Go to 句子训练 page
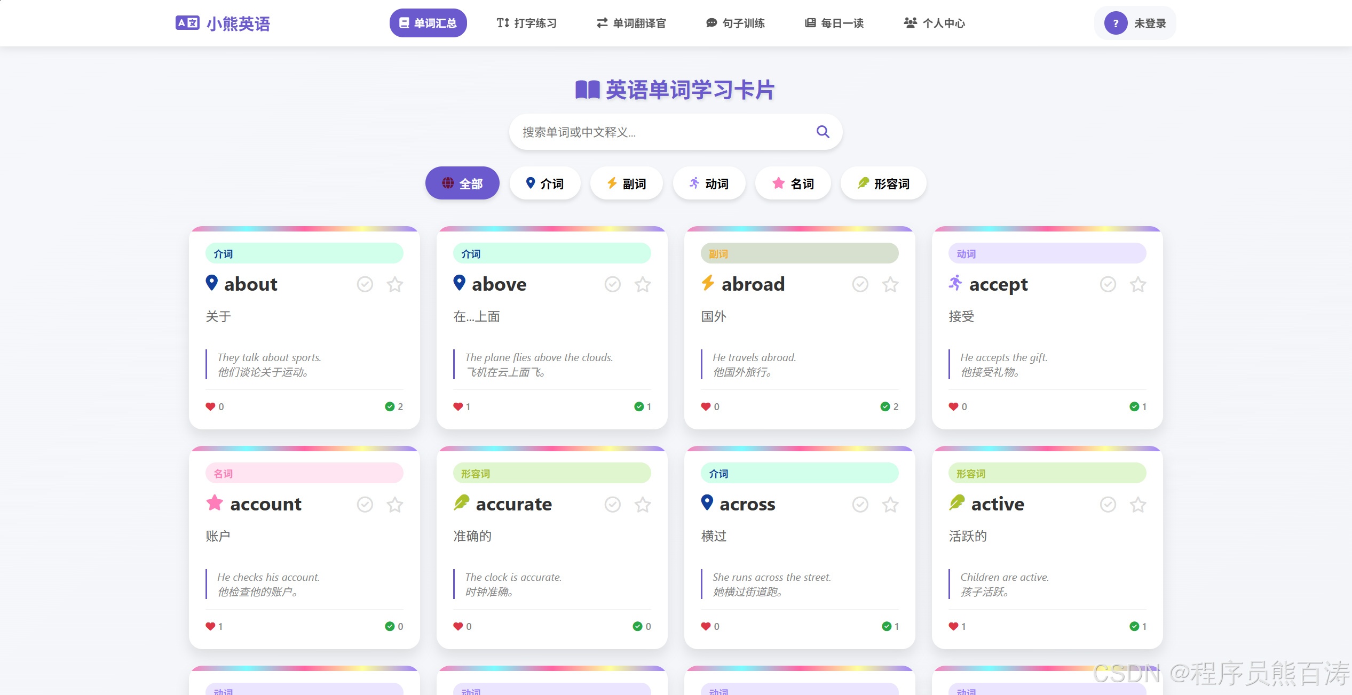The width and height of the screenshot is (1352, 695). [x=736, y=23]
